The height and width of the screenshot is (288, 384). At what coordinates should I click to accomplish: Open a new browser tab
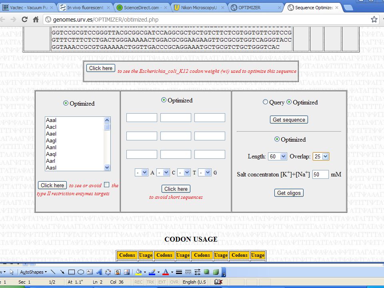pos(348,8)
